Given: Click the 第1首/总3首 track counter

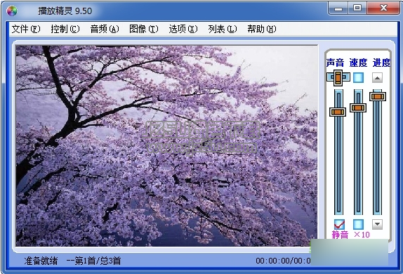Looking at the screenshot, I should pyautogui.click(x=98, y=261).
